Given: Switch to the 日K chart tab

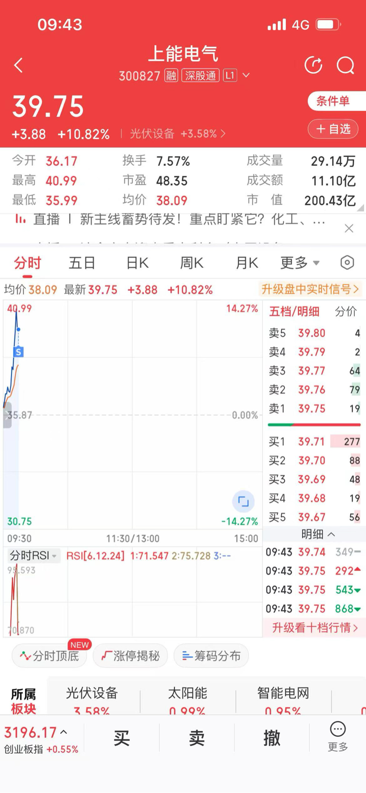Looking at the screenshot, I should point(137,263).
